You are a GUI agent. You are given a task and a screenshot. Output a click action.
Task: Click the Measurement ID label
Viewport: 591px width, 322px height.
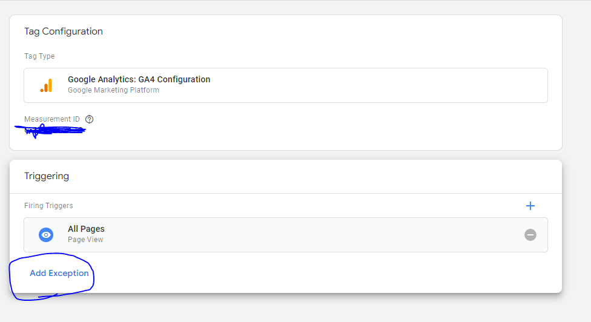pos(51,119)
